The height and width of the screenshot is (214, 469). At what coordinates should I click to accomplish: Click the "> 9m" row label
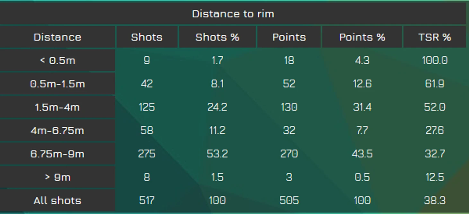click(x=57, y=177)
